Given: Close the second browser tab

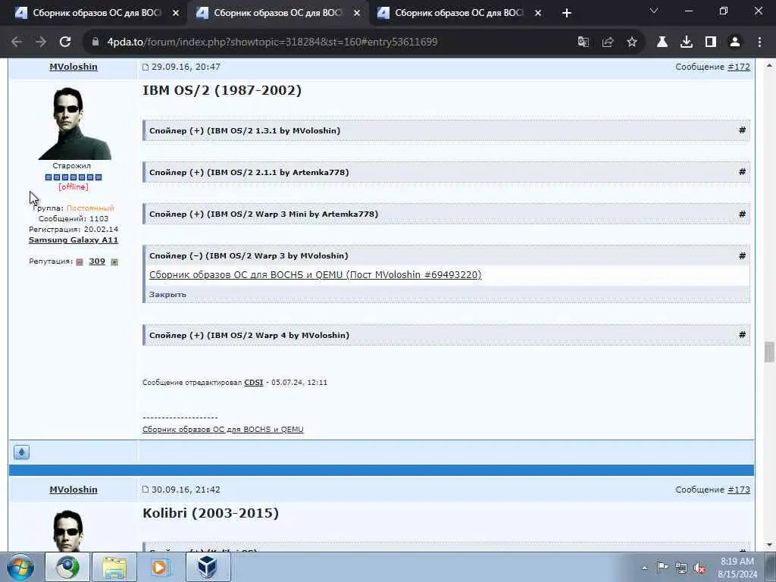Looking at the screenshot, I should point(357,13).
